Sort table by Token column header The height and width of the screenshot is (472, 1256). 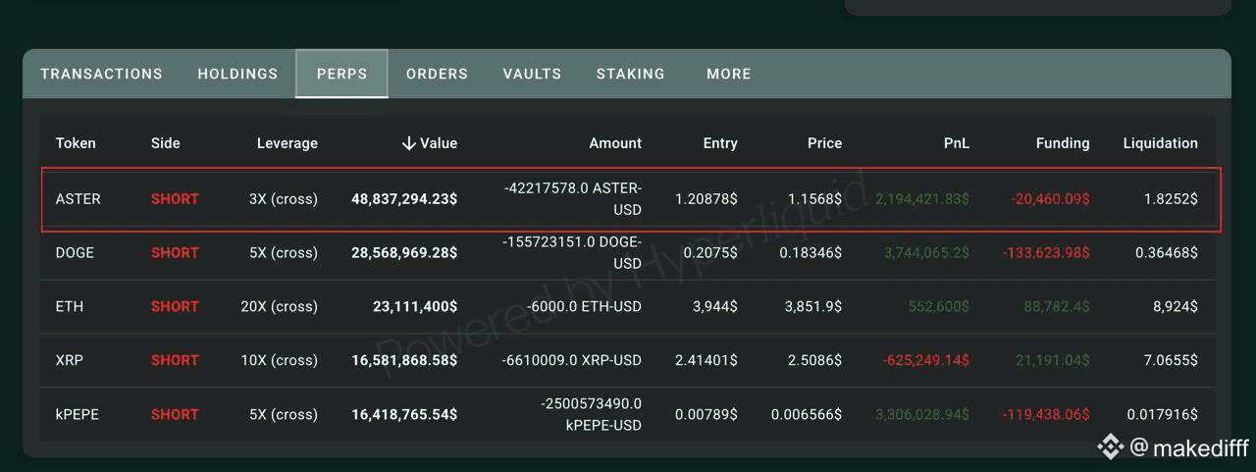pyautogui.click(x=76, y=143)
